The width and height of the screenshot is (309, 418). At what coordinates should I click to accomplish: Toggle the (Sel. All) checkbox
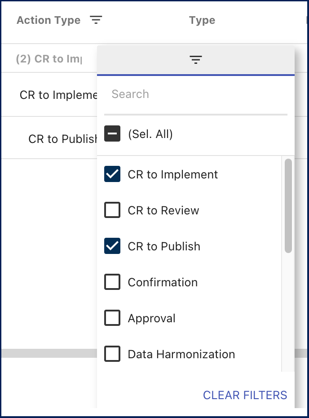pyautogui.click(x=112, y=134)
